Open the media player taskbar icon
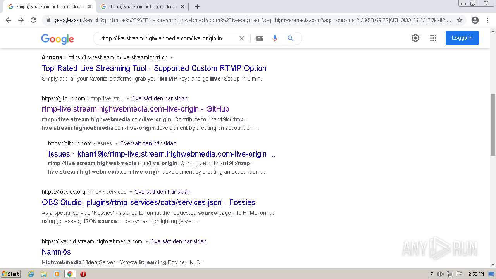The height and width of the screenshot is (279, 496). (x=57, y=274)
